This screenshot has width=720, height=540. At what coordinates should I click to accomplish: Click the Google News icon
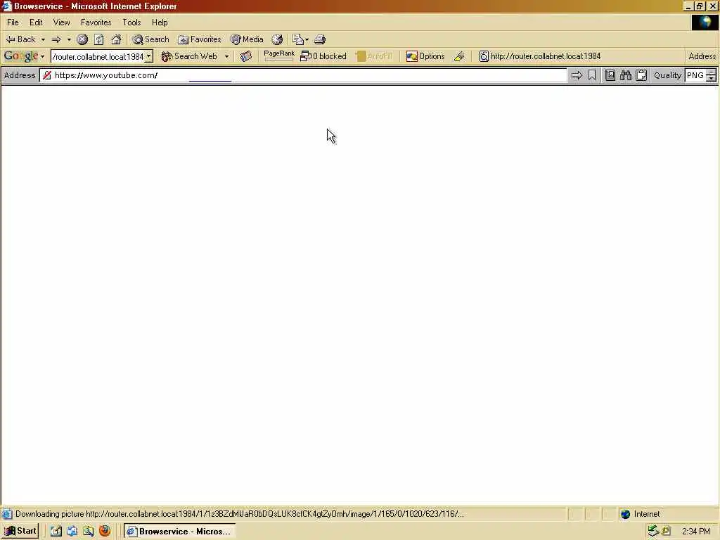pos(246,56)
